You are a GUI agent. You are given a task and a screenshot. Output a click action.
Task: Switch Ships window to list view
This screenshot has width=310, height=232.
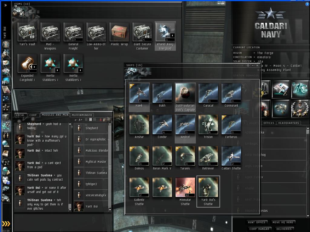[150, 73]
